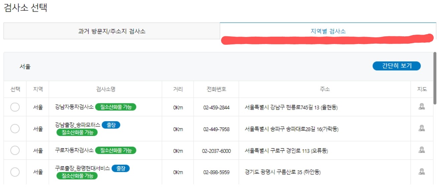This screenshot has width=441, height=189.
Task: Click the list's vertical scrollbar
Action: [x=435, y=78]
